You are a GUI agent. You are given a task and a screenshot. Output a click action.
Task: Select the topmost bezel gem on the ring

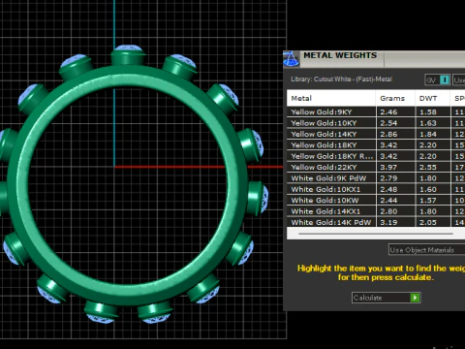tap(129, 48)
